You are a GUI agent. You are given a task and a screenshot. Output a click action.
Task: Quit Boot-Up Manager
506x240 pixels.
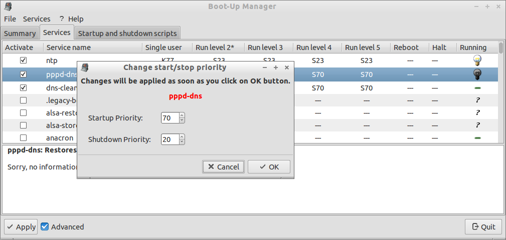(483, 227)
